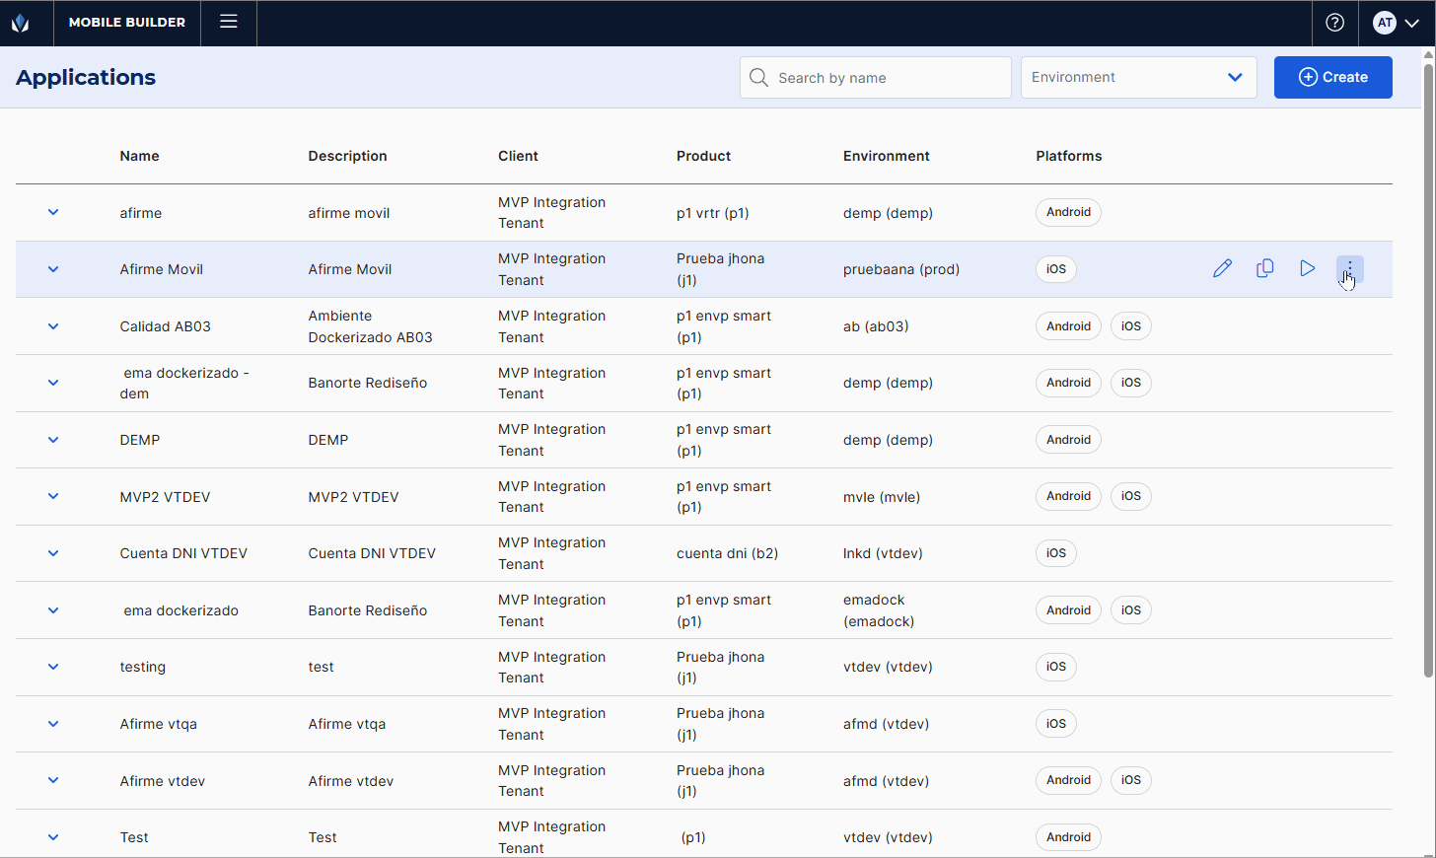The image size is (1436, 858).
Task: Click the play icon for Afirme Movil
Action: (1307, 268)
